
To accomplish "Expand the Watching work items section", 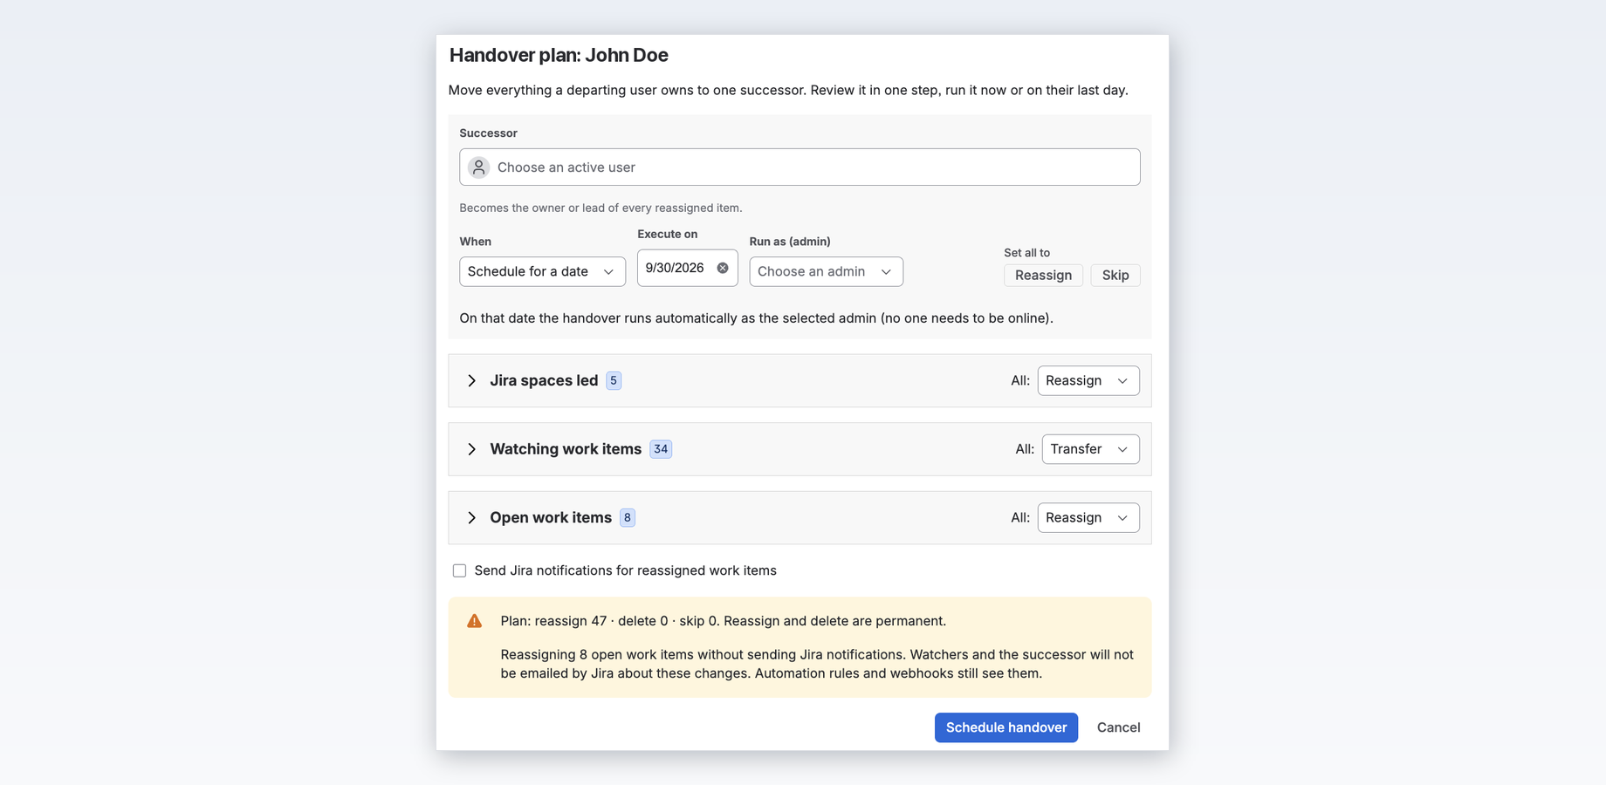I will coord(471,449).
